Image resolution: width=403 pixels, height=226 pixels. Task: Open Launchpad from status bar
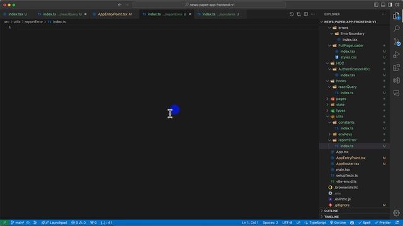coord(54,223)
